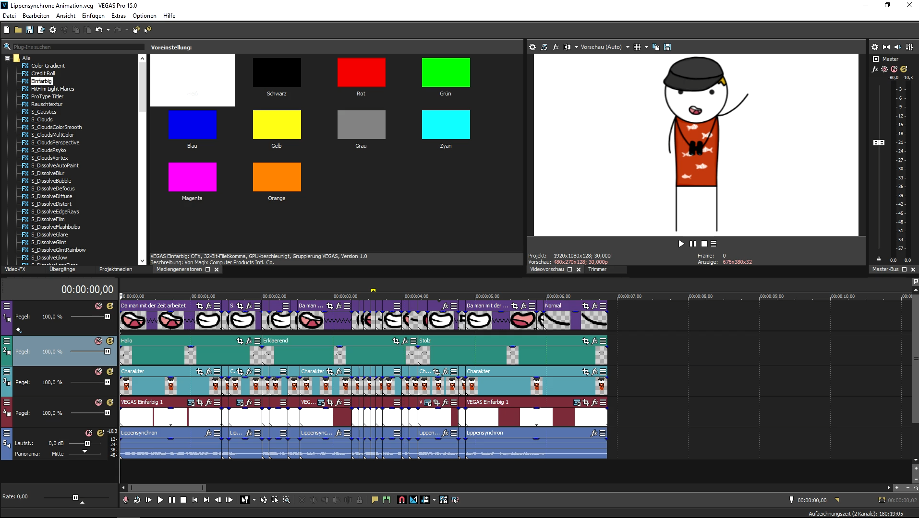
Task: Switch to the Übergänge tab
Action: (62, 269)
